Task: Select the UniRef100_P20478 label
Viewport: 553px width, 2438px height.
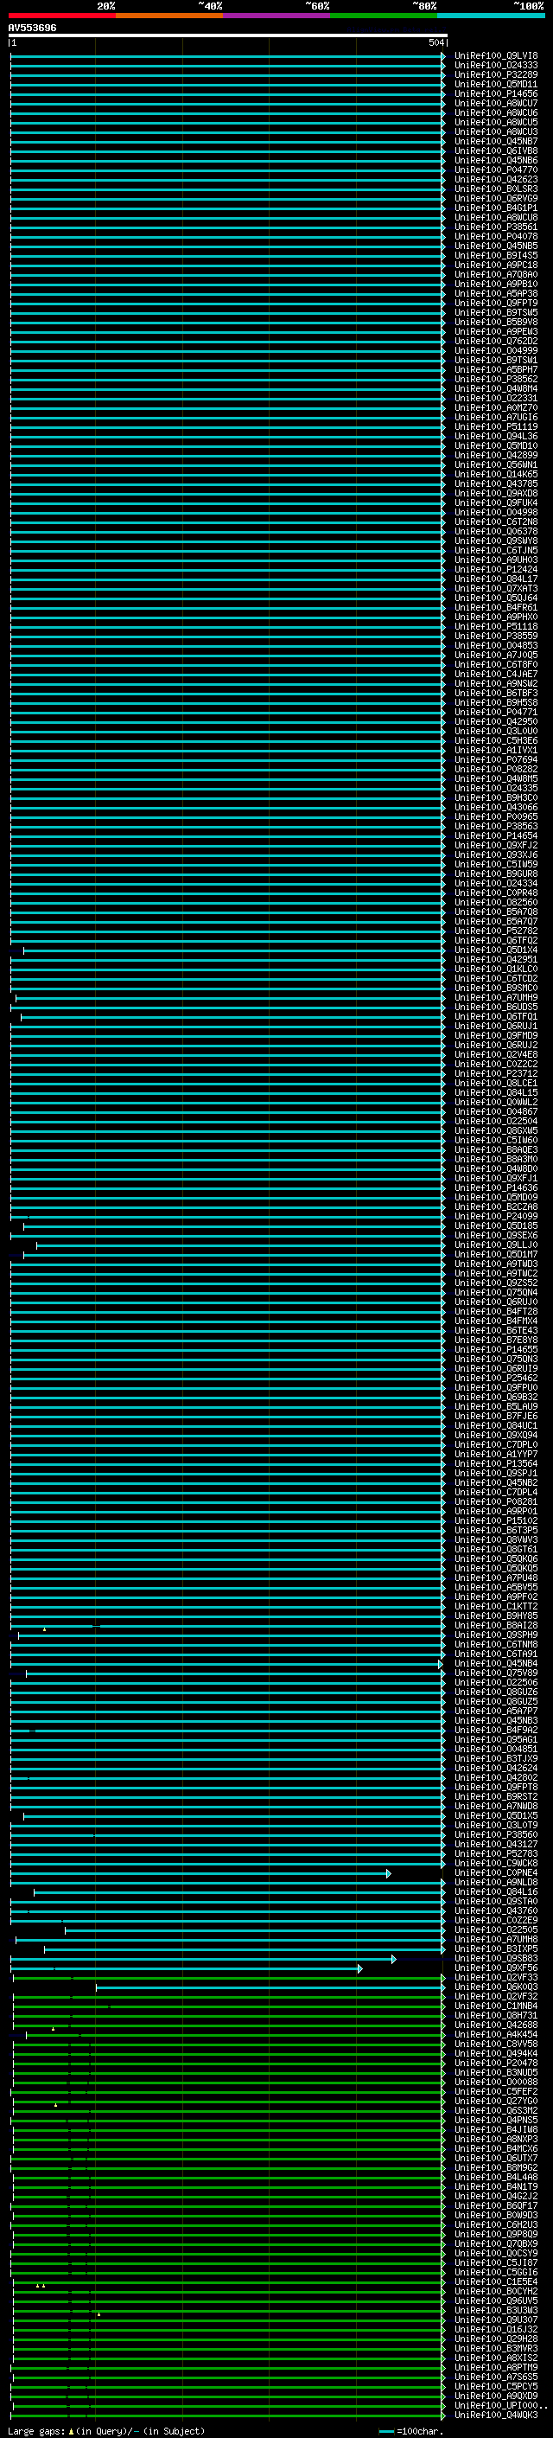Action: point(495,2063)
